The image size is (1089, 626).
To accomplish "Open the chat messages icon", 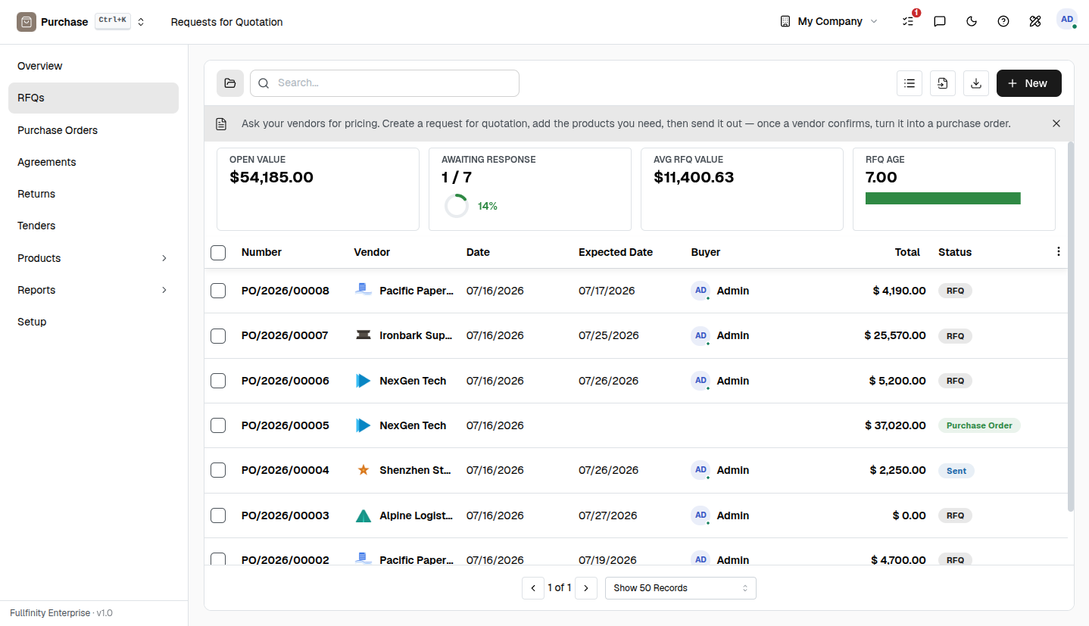I will [x=940, y=21].
